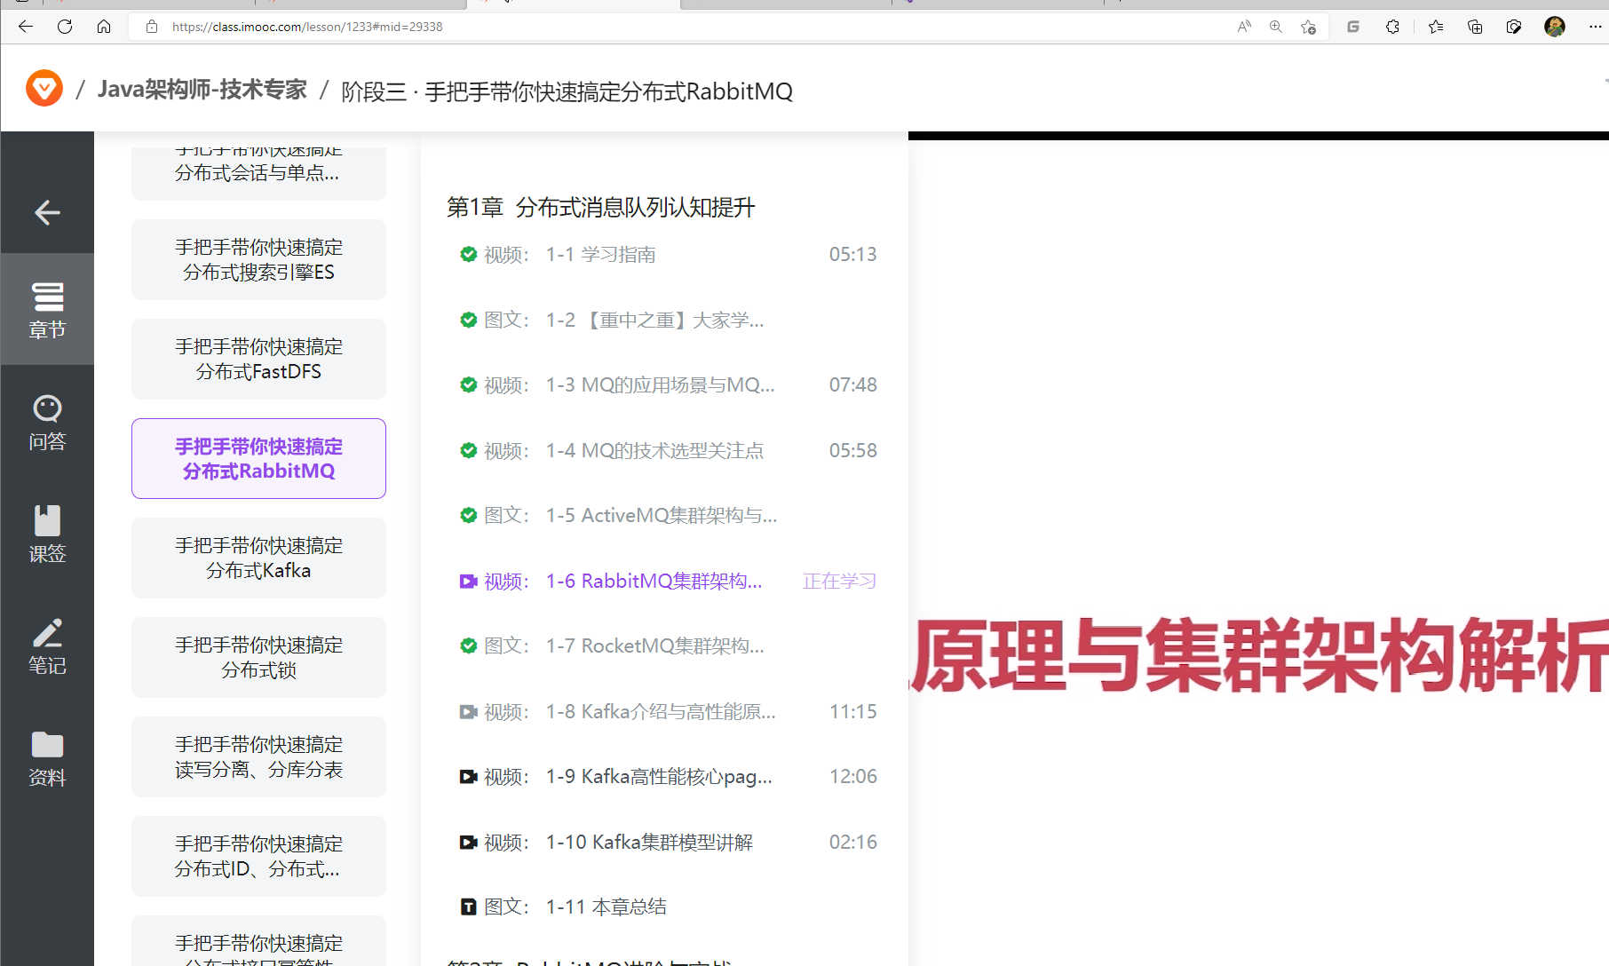Viewport: 1609px width, 966px height.
Task: Switch to the 手把手带你快速搞定分布式Kafka chapter
Action: coord(258,558)
